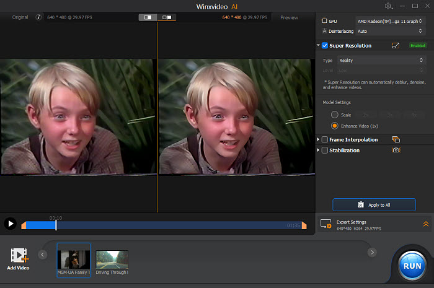Select Enhance Video (1x) radio option
The width and height of the screenshot is (434, 288).
pyautogui.click(x=335, y=126)
